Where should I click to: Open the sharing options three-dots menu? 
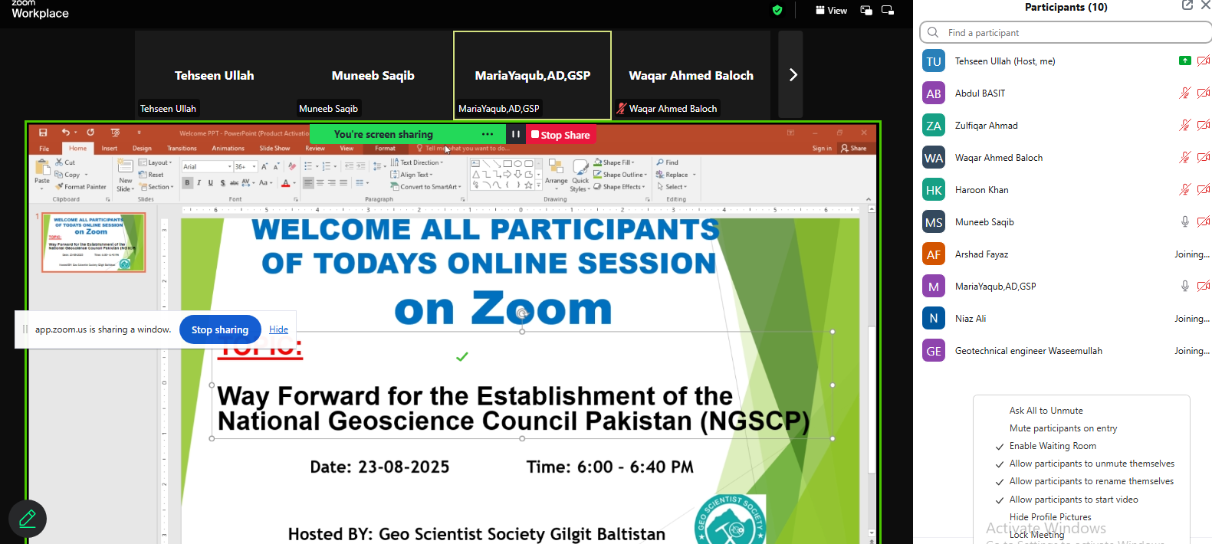pyautogui.click(x=488, y=134)
